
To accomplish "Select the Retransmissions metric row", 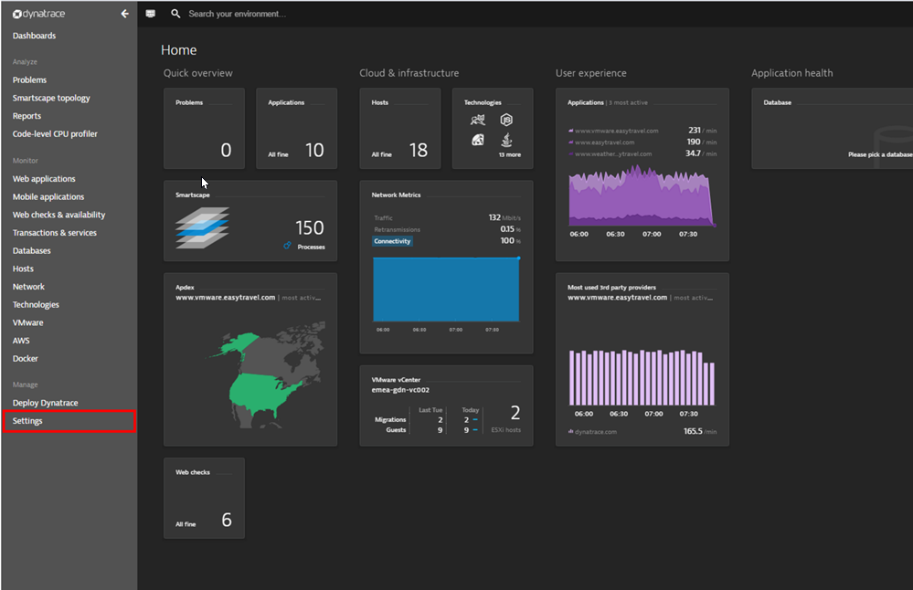I will [x=447, y=229].
